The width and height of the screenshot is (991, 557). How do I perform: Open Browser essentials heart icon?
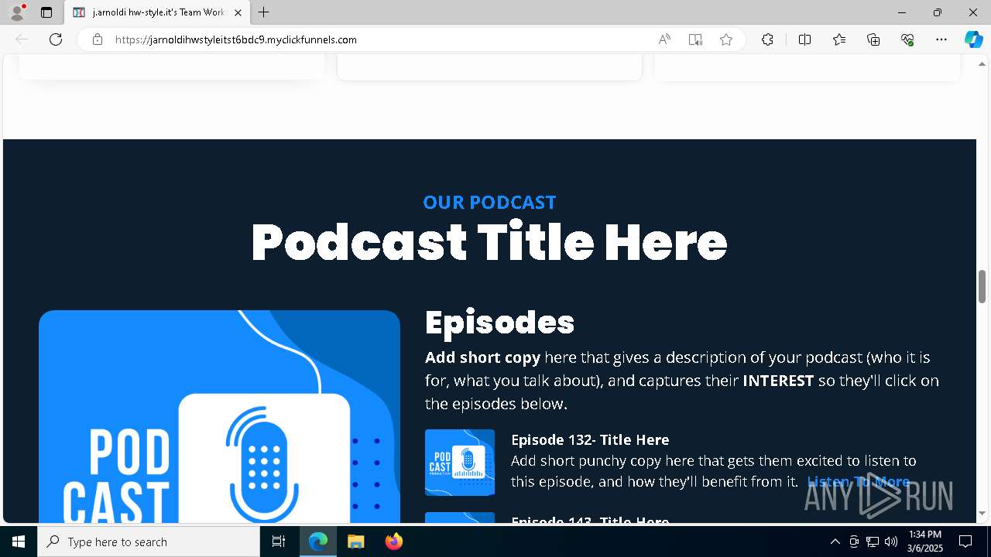[x=907, y=39]
